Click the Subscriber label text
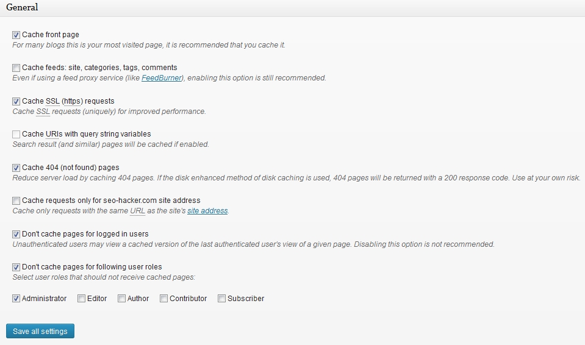The height and width of the screenshot is (345, 585). point(246,299)
